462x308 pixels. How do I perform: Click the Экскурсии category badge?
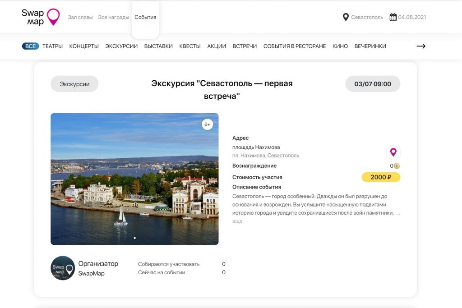(x=74, y=84)
